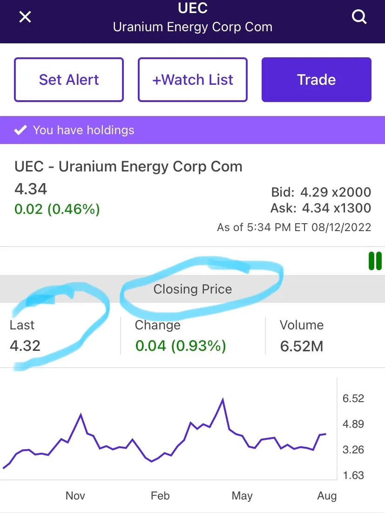Tap the Nov marker on chart axis
The width and height of the screenshot is (385, 513).
click(x=75, y=496)
